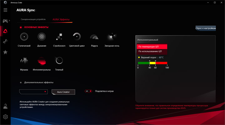Open the additional effects dropdown
This screenshot has height=125, width=225.
click(x=33, y=92)
